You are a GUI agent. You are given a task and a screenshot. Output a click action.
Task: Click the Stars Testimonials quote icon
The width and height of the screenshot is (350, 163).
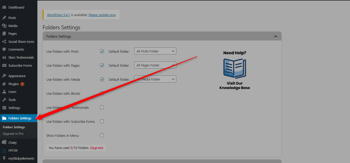coord(4,57)
